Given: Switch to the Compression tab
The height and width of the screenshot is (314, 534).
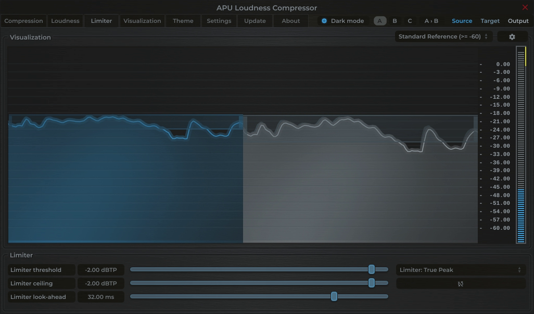Looking at the screenshot, I should tap(23, 21).
